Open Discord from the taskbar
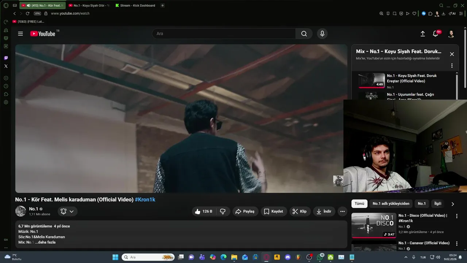The image size is (467, 263). tap(287, 257)
